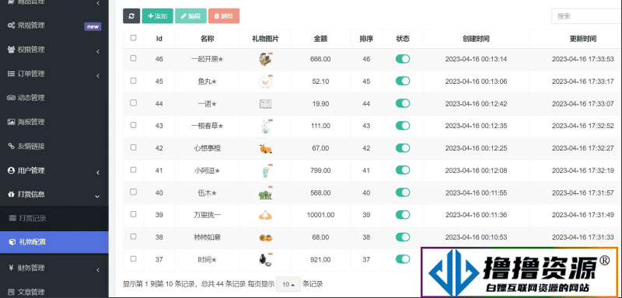Click the 权限管理 users icon
This screenshot has width=622, height=298.
pos(11,50)
